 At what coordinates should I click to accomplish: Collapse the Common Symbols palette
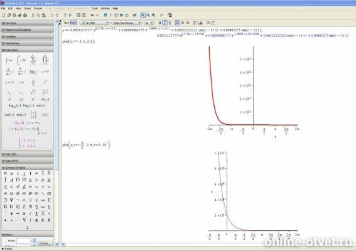point(28,168)
